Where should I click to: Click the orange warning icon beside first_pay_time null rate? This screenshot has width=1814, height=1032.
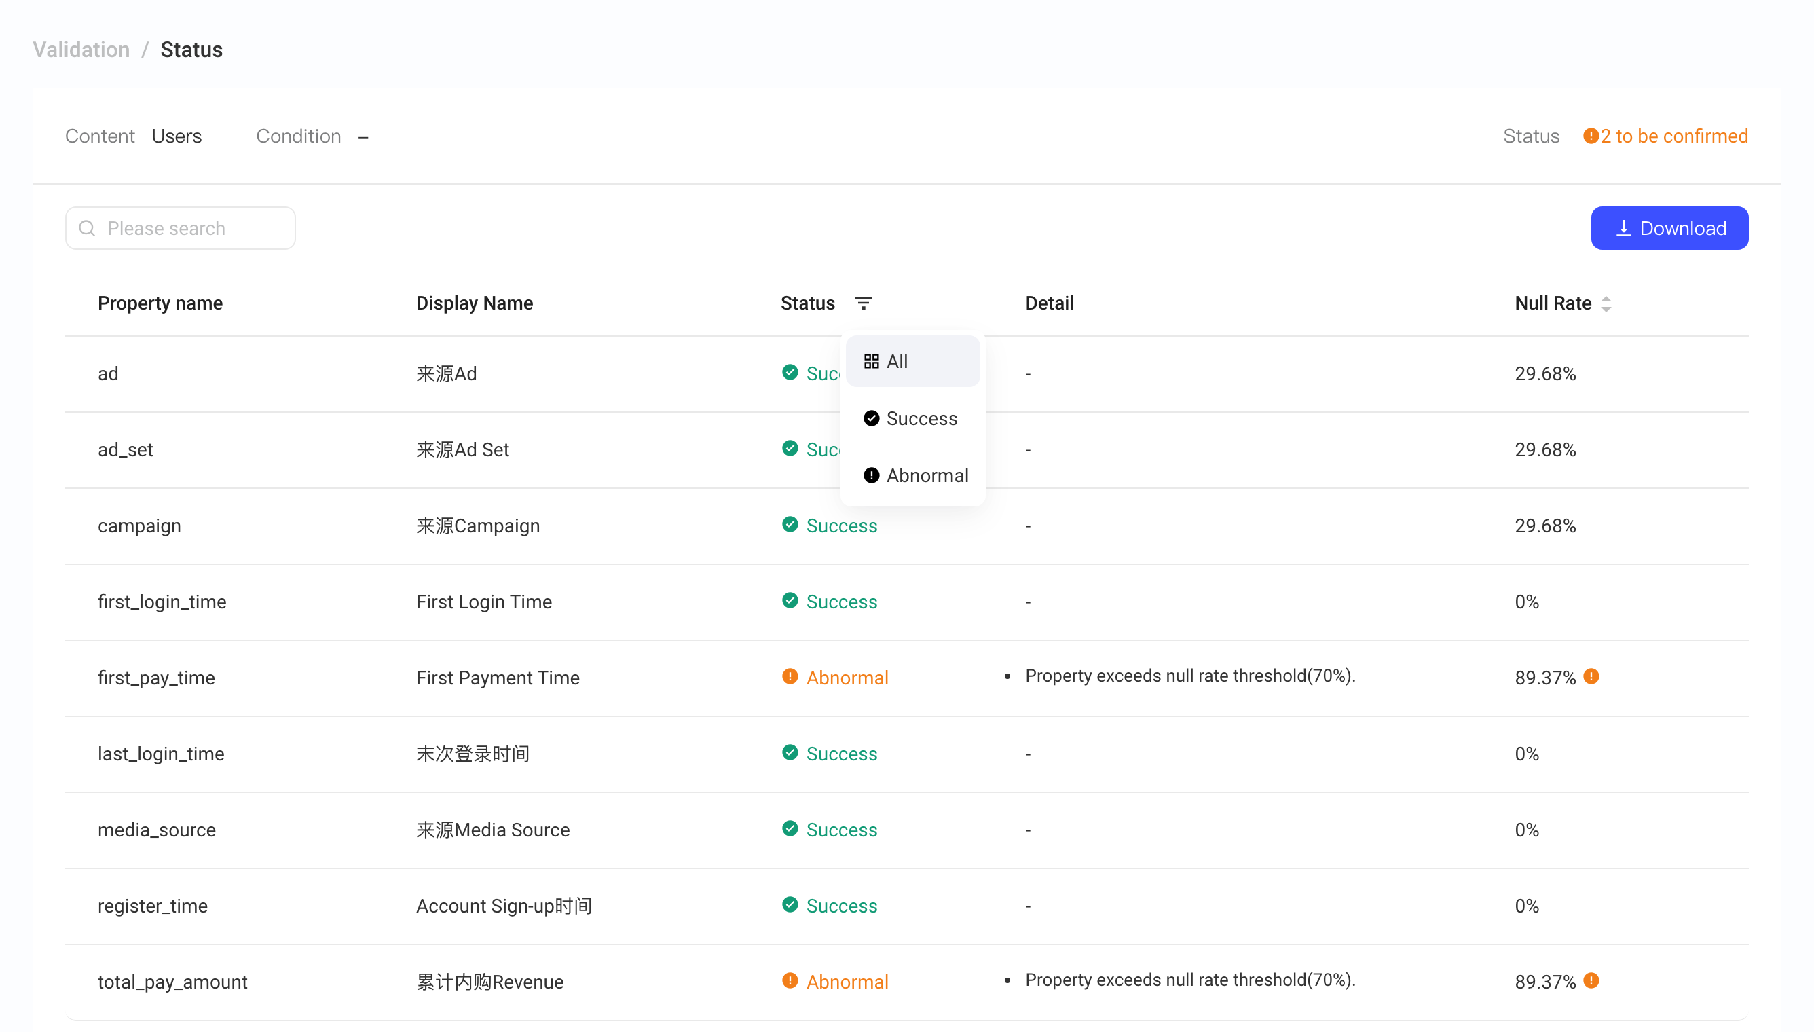(1591, 676)
